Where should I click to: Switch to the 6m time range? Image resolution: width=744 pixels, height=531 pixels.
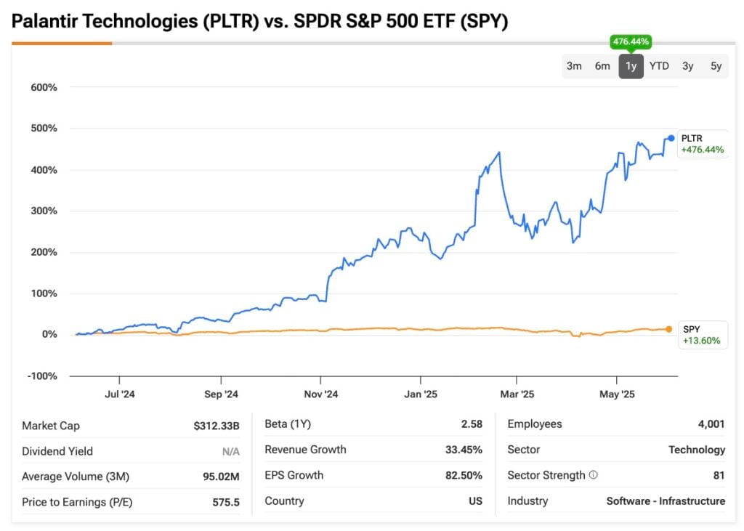tap(602, 66)
